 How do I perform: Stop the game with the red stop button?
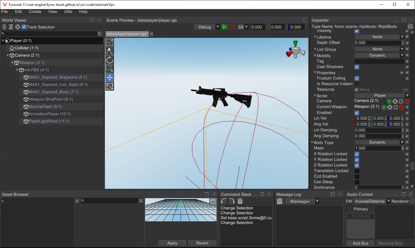click(233, 27)
